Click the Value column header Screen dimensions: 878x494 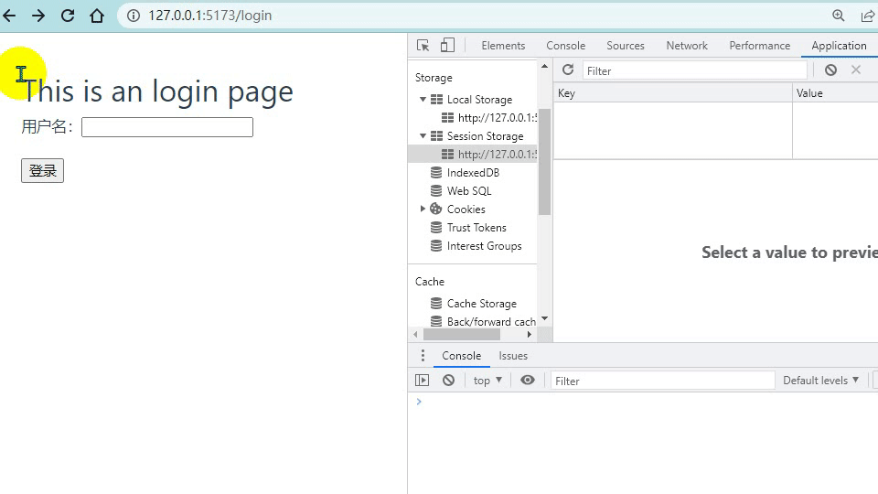click(x=835, y=93)
